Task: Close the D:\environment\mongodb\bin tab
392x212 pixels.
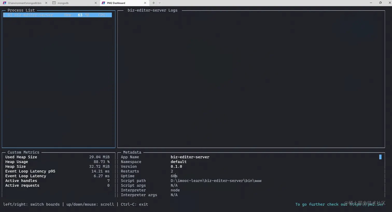Action: [46, 3]
